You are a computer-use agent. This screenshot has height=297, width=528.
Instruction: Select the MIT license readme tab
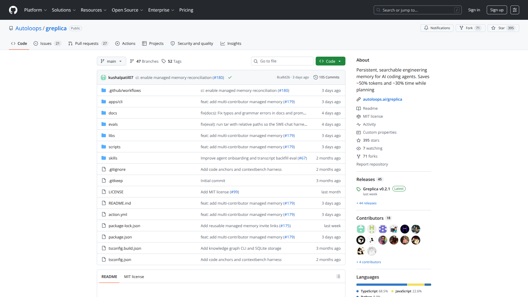(134, 277)
